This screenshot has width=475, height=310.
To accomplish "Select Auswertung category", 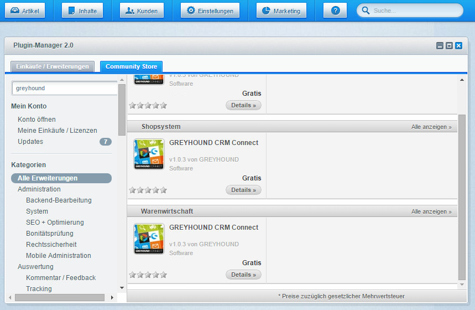I will coord(35,267).
